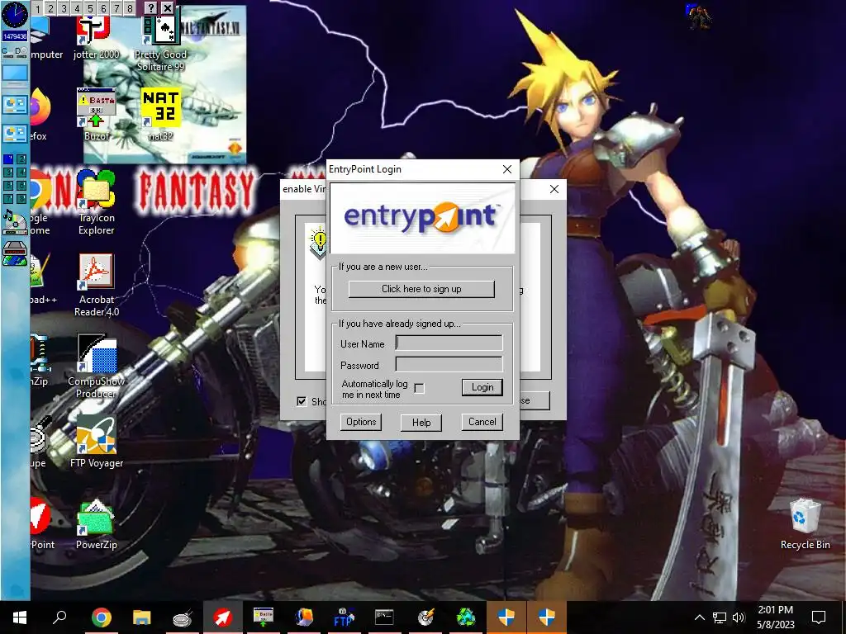Select desktop 4 in sidebar grid
Image resolution: width=846 pixels, height=634 pixels.
21,173
